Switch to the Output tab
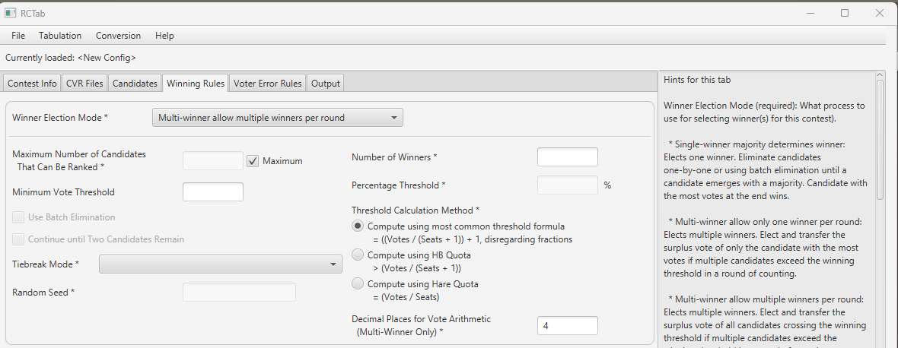 [325, 84]
